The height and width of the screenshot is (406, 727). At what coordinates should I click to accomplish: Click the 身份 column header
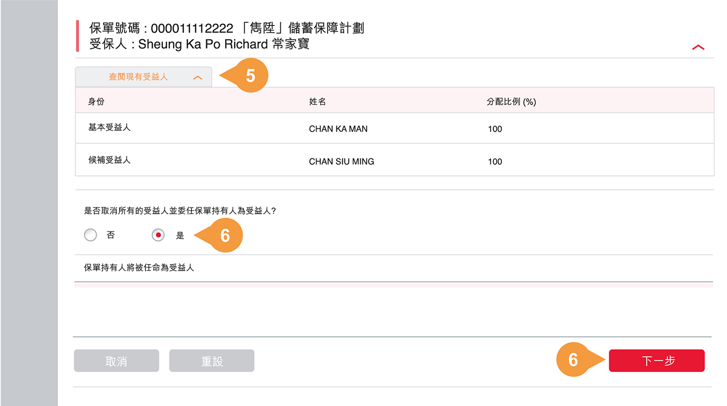click(96, 101)
